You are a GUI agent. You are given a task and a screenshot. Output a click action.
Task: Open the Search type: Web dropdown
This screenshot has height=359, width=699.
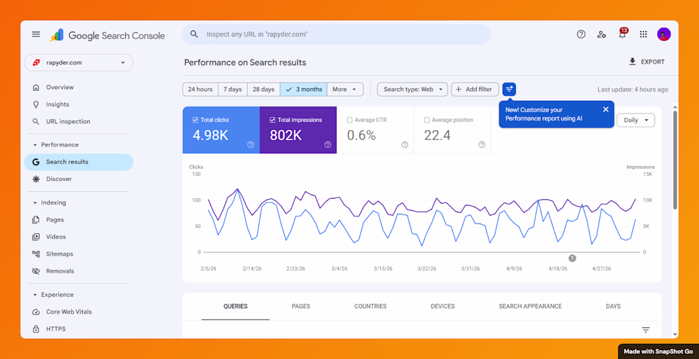412,89
